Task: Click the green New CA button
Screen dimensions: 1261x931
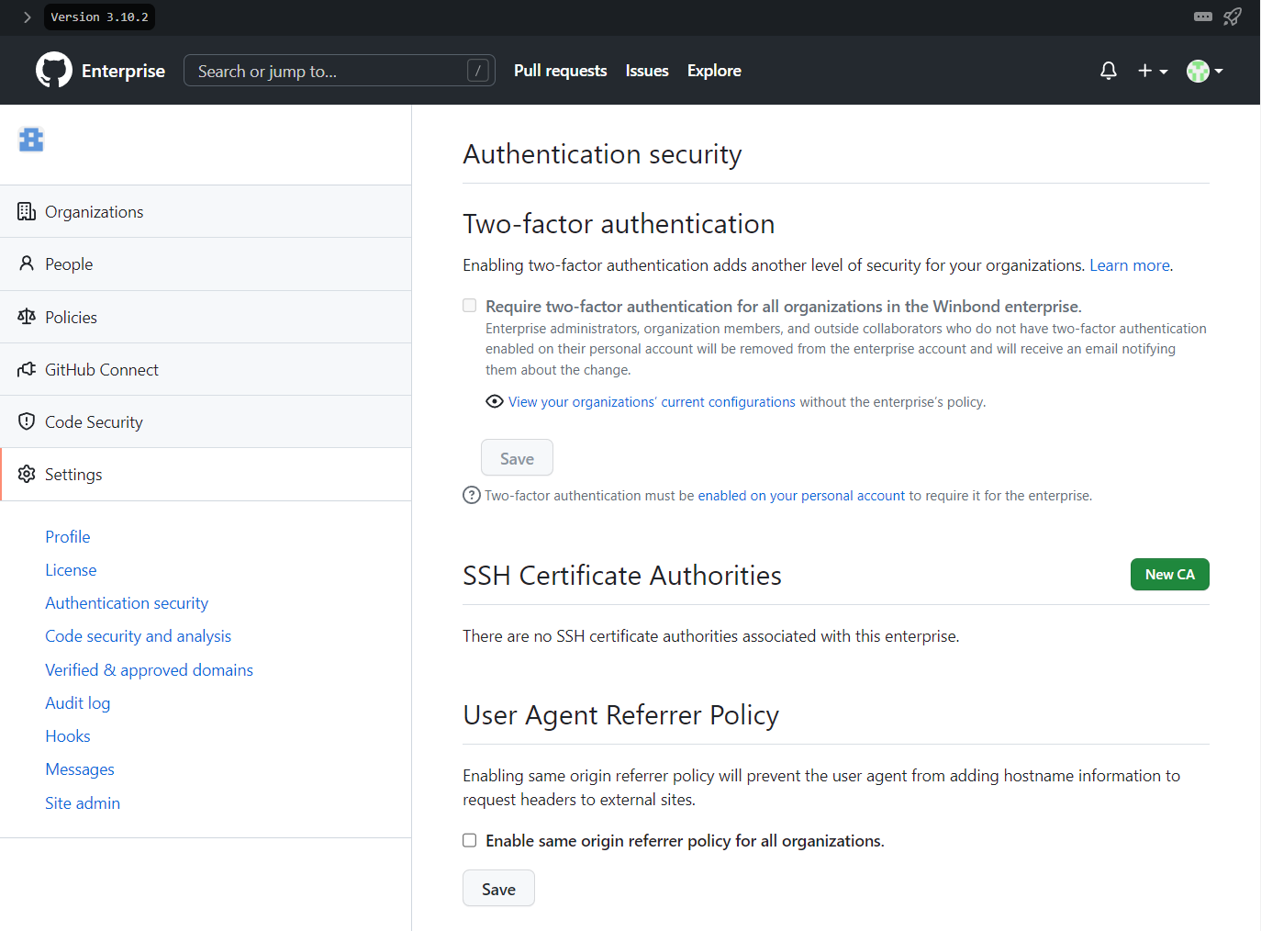Action: [1170, 575]
